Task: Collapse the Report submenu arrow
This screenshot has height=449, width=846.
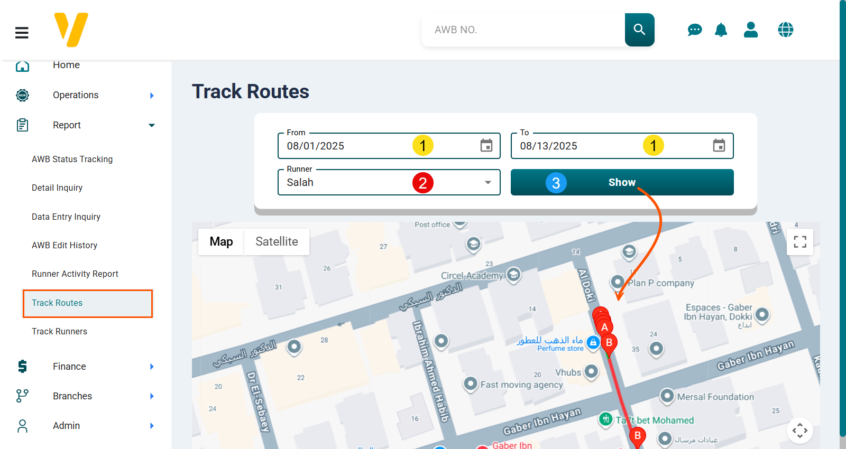Action: [152, 125]
